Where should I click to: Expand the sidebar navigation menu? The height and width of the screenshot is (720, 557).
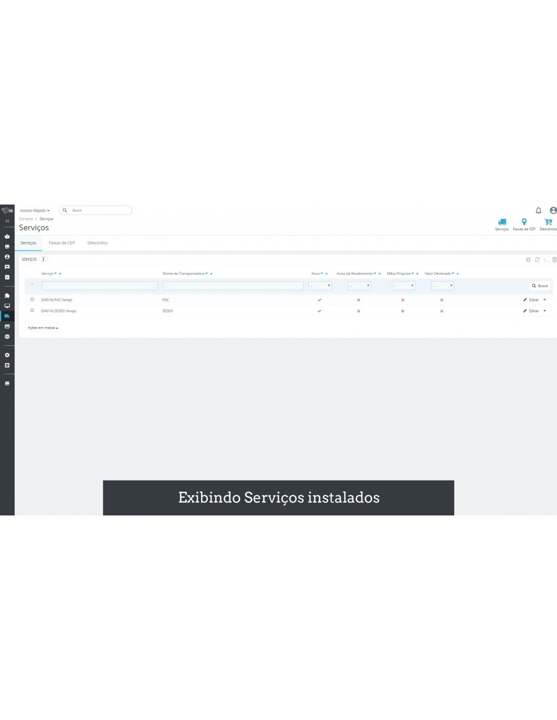coord(7,221)
